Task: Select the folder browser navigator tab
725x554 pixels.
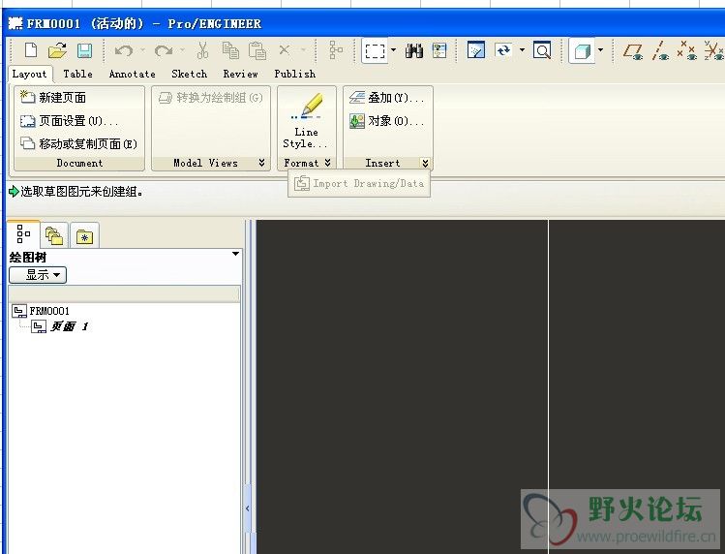Action: point(54,236)
